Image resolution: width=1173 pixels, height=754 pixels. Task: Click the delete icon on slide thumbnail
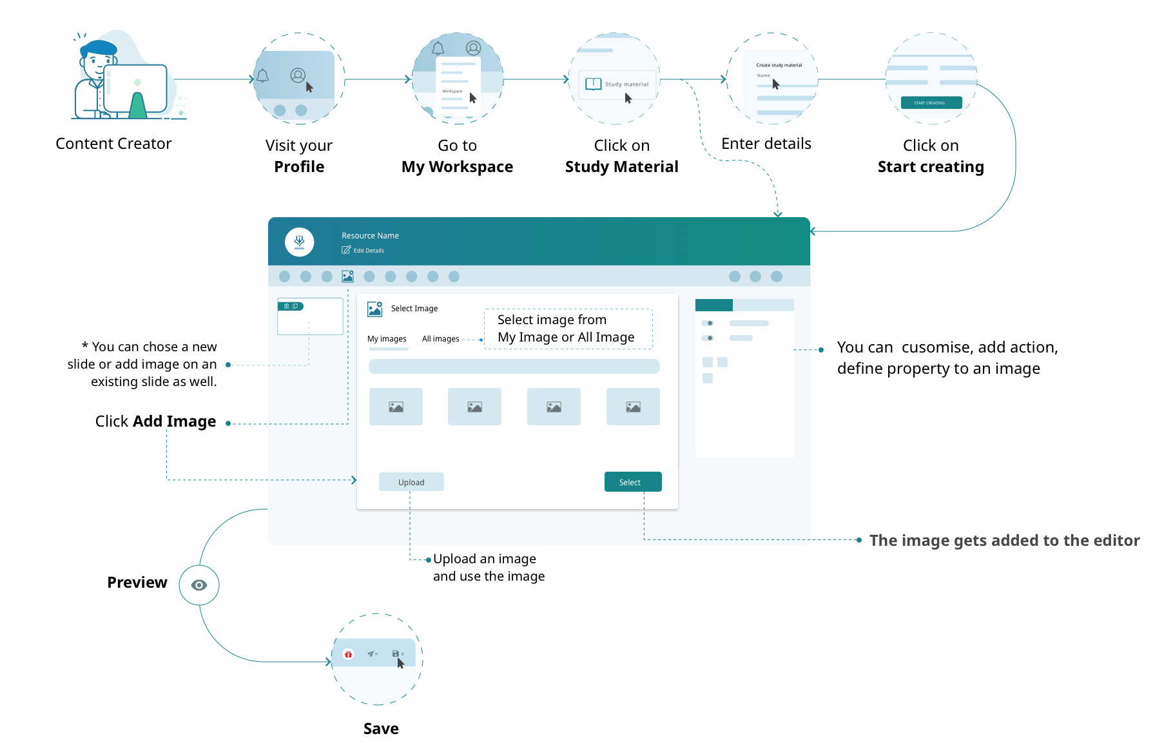click(286, 307)
